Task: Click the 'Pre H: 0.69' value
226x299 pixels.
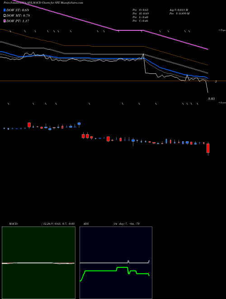Action: click(x=141, y=14)
